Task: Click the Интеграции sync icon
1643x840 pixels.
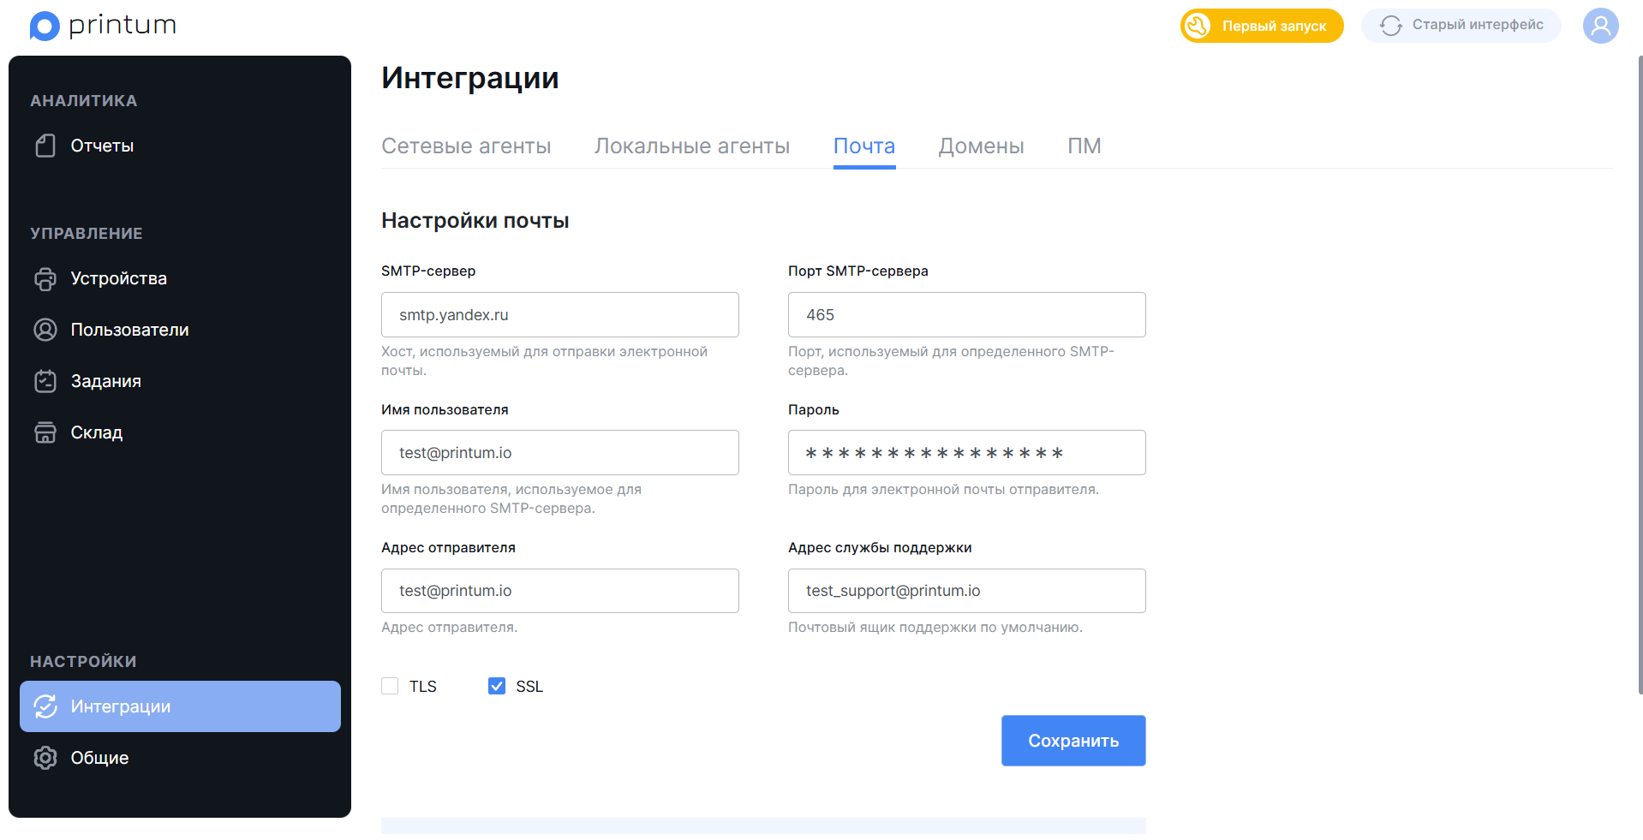Action: pos(45,706)
